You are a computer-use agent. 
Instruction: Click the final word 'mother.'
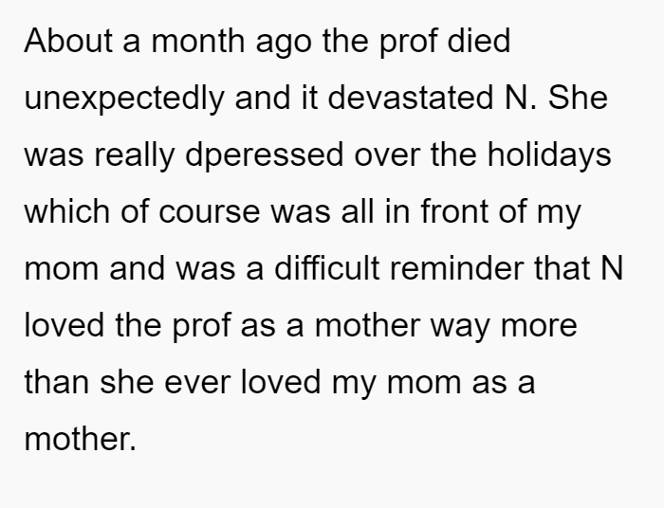point(81,439)
